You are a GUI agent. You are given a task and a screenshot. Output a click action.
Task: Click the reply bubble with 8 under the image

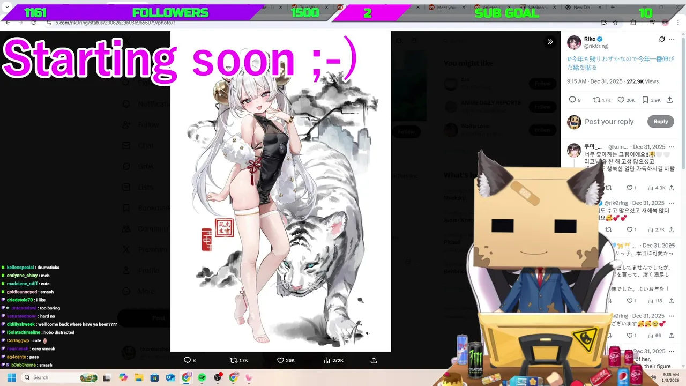coord(189,360)
